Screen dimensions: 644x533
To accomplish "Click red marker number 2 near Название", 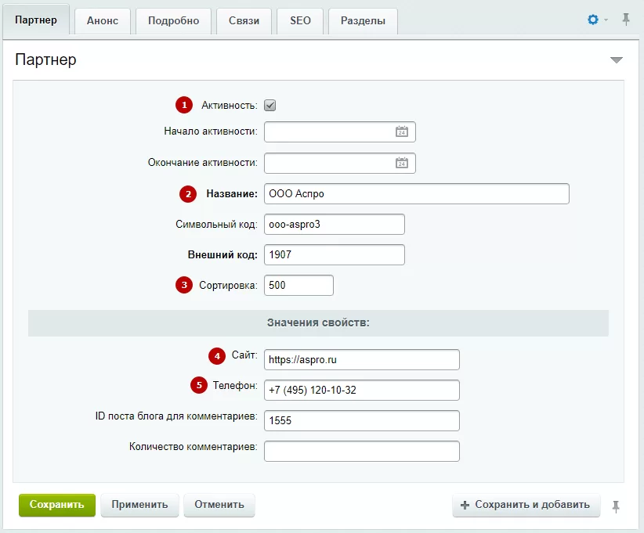I will pyautogui.click(x=188, y=194).
